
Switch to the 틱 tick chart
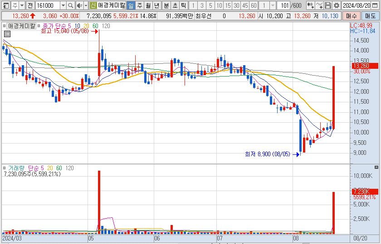click(x=183, y=5)
